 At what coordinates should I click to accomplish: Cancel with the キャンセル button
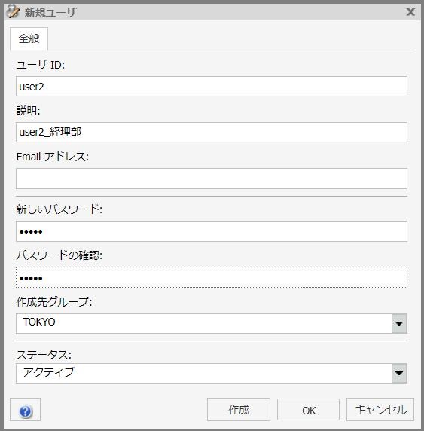(x=380, y=410)
